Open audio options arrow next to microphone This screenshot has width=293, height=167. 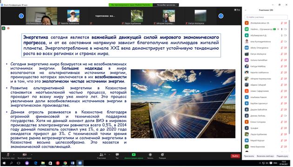(14, 154)
